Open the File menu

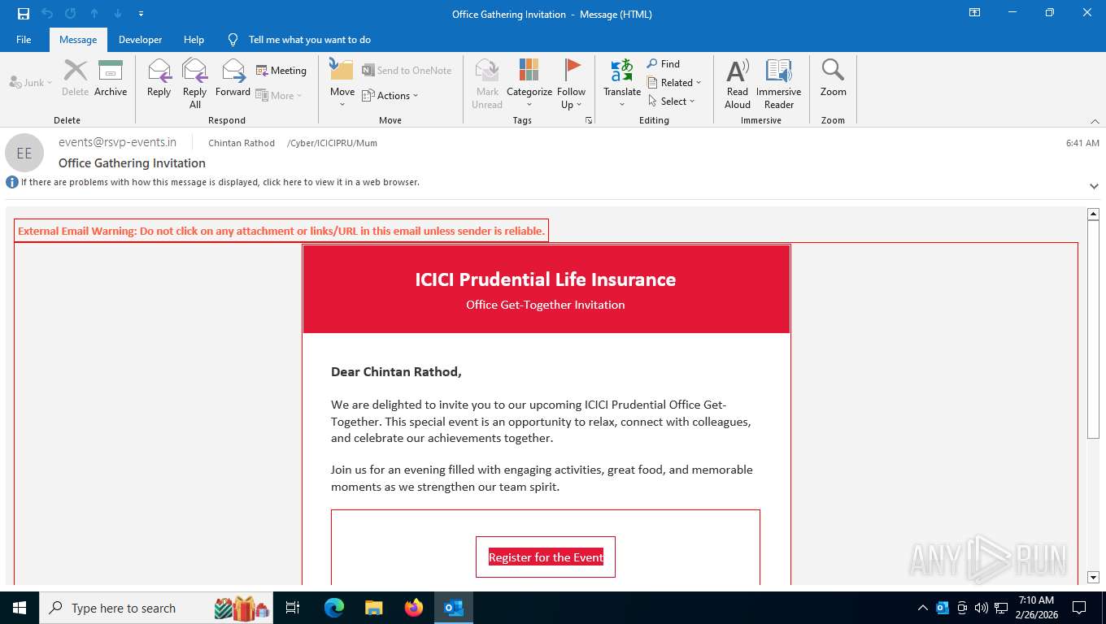(x=24, y=39)
